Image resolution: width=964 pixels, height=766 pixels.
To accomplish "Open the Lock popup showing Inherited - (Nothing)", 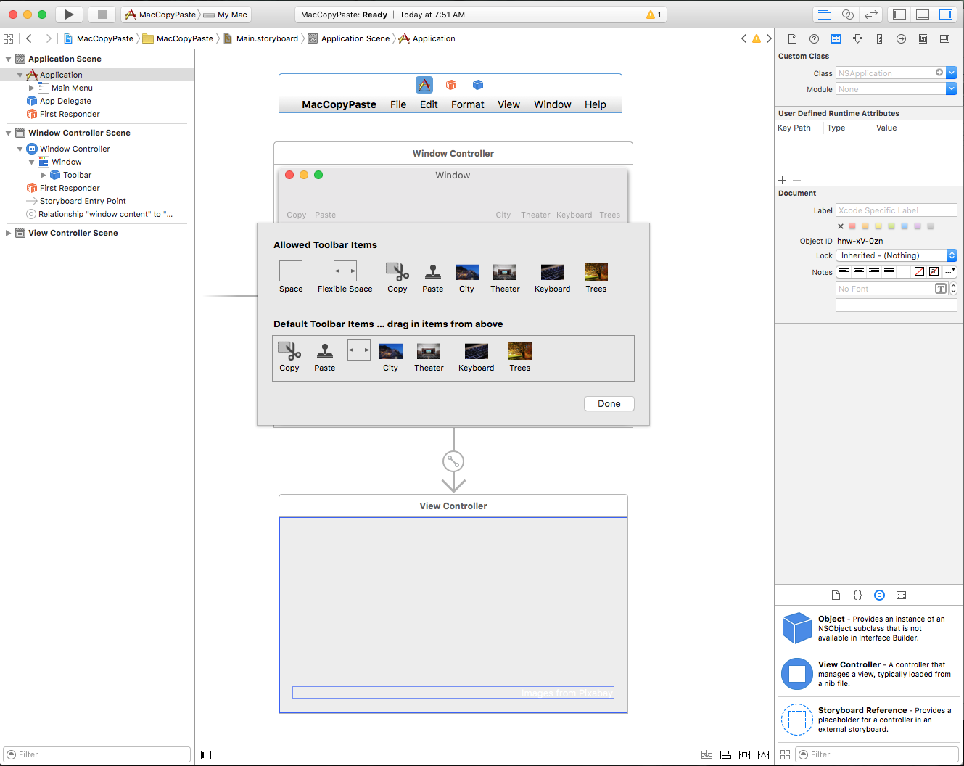I will point(897,255).
